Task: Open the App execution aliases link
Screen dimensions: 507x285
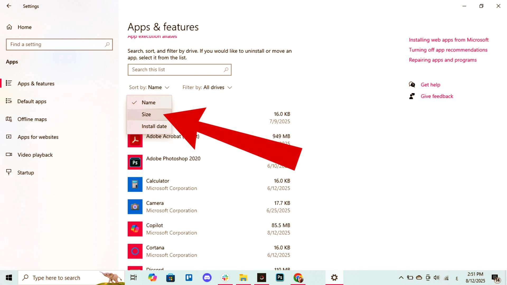Action: tap(152, 36)
